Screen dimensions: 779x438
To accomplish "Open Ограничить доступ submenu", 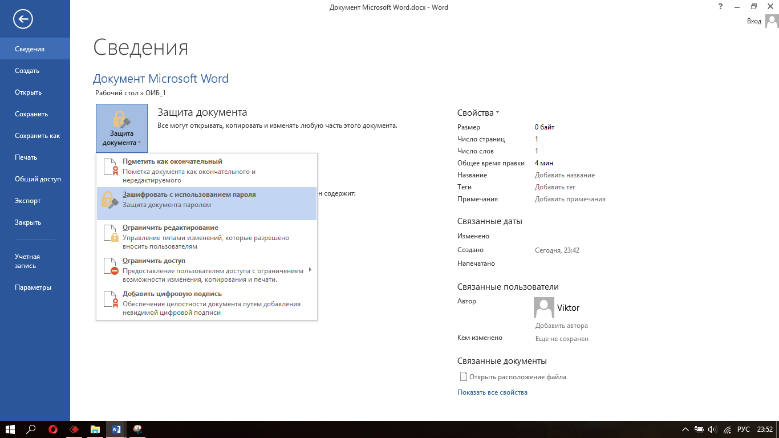I will click(206, 270).
